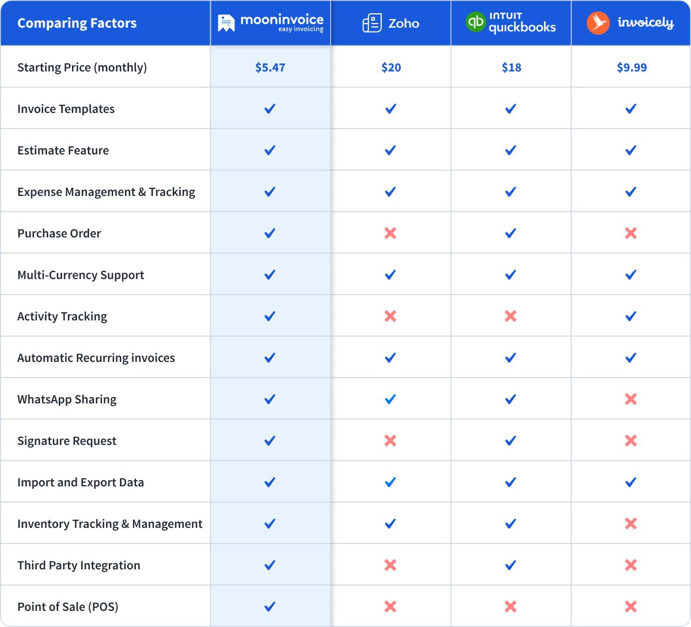Viewport: 691px width, 627px height.
Task: Click Invoicely's red cross for Point of Sale
Action: (x=631, y=607)
